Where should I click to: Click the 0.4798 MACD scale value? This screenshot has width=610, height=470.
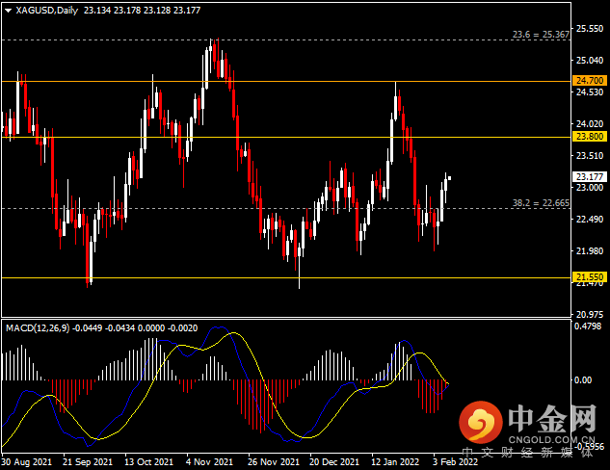588,326
